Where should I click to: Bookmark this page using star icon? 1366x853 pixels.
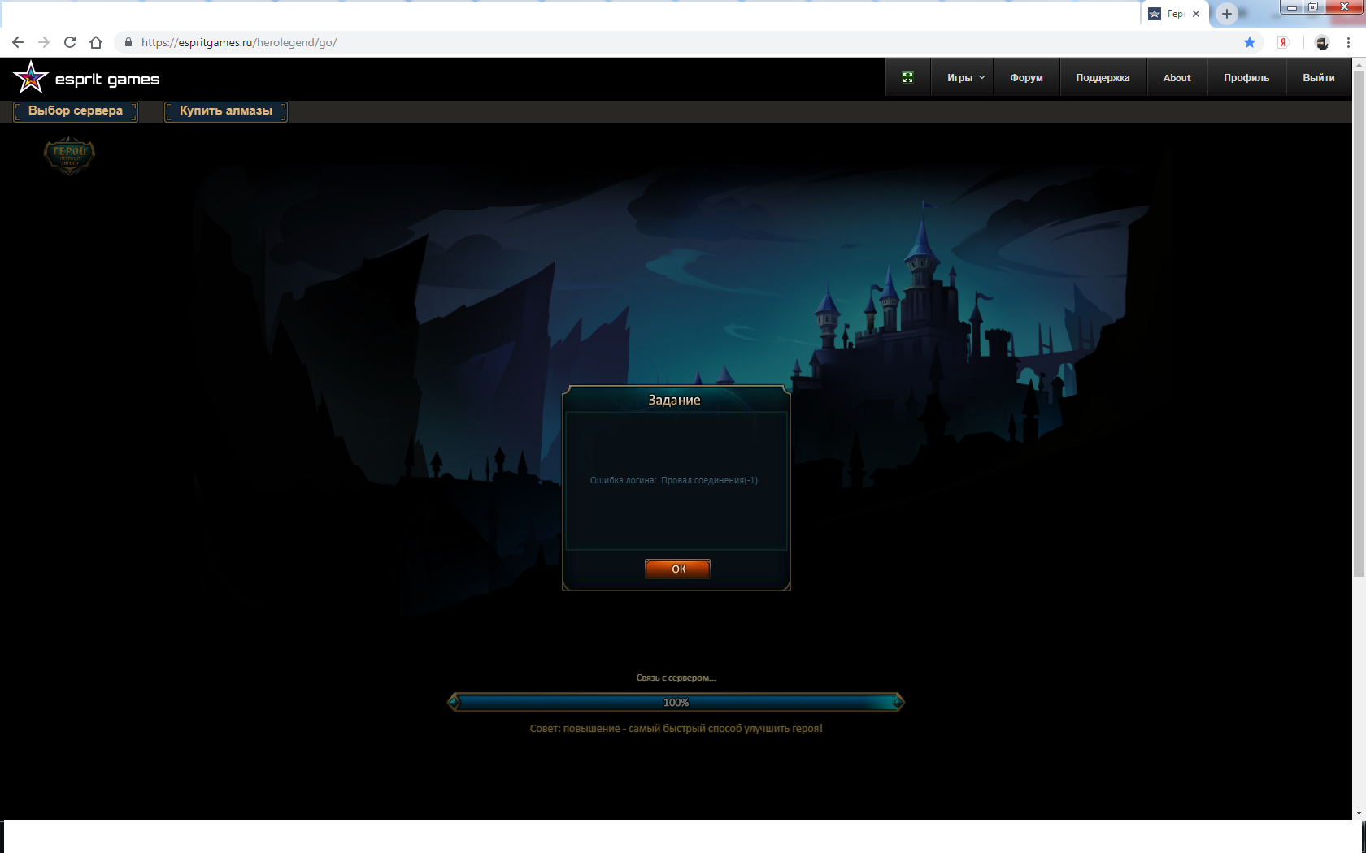click(1250, 42)
